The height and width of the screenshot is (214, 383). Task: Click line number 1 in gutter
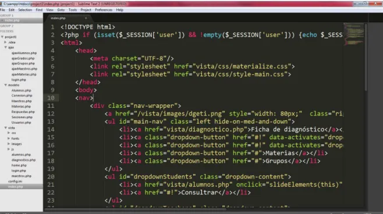(x=53, y=27)
